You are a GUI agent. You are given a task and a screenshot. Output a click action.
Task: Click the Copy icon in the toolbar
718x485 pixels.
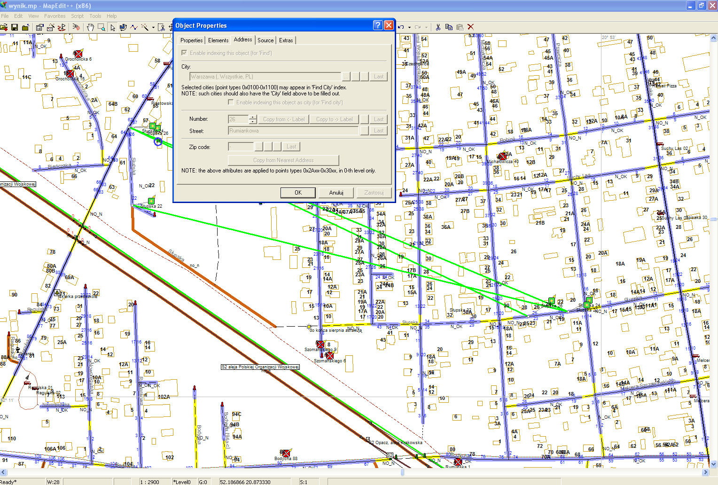(x=449, y=27)
